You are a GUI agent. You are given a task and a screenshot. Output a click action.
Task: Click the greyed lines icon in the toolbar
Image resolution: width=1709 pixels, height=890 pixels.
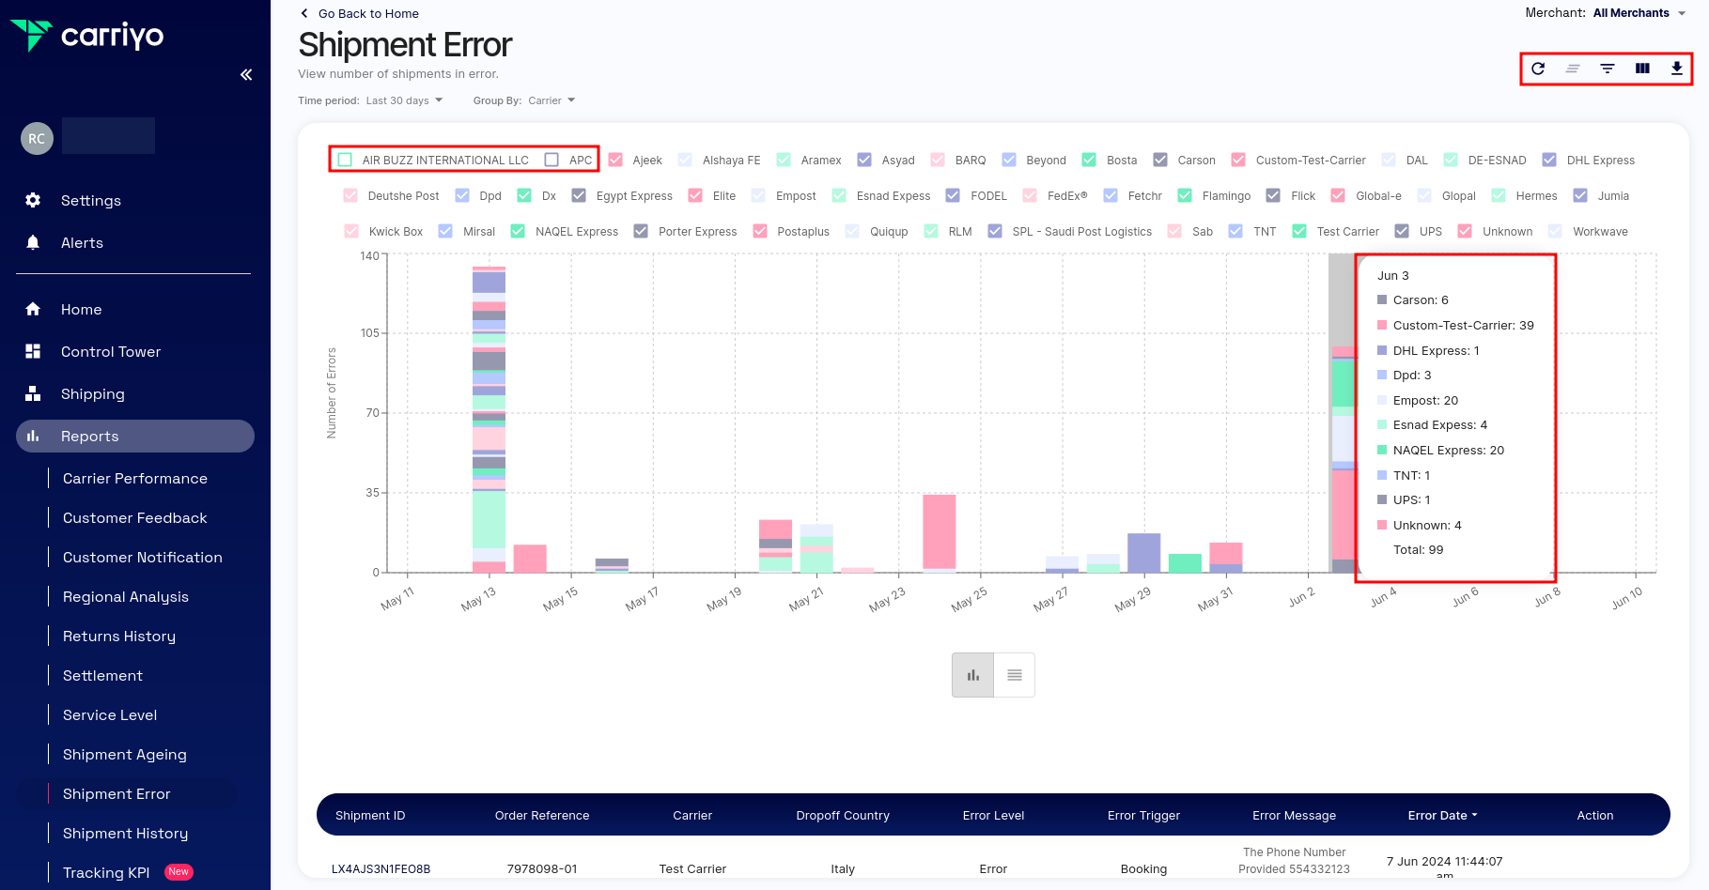1573,69
